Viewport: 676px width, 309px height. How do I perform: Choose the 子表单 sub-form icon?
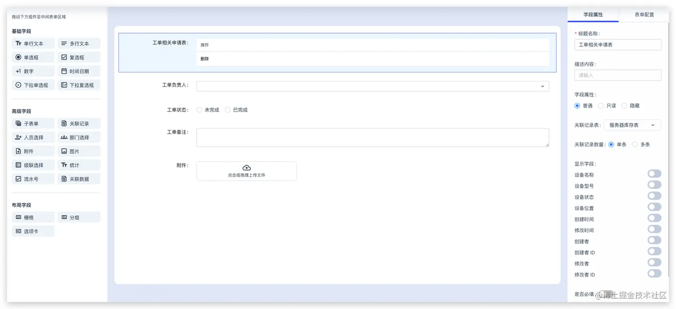pos(18,123)
